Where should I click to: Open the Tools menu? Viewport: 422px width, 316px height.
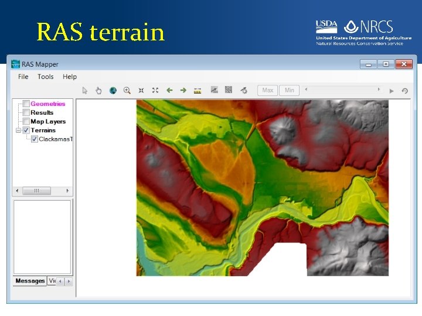point(46,77)
